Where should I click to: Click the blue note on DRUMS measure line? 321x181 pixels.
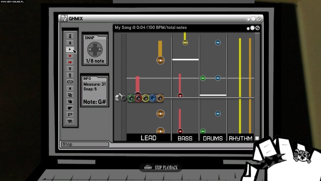(x=218, y=78)
